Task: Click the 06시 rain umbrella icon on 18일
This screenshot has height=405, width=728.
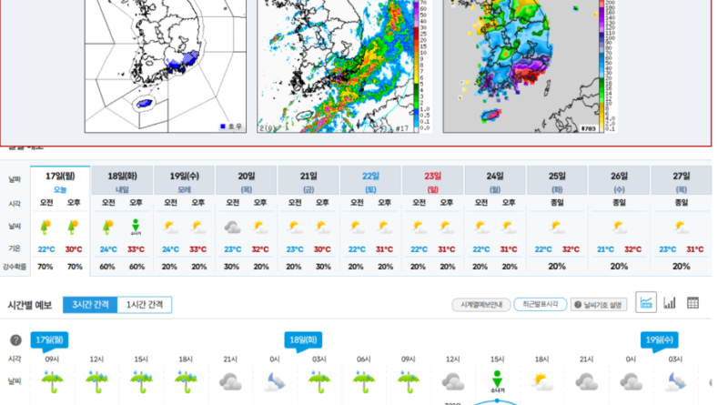Action: 363,381
